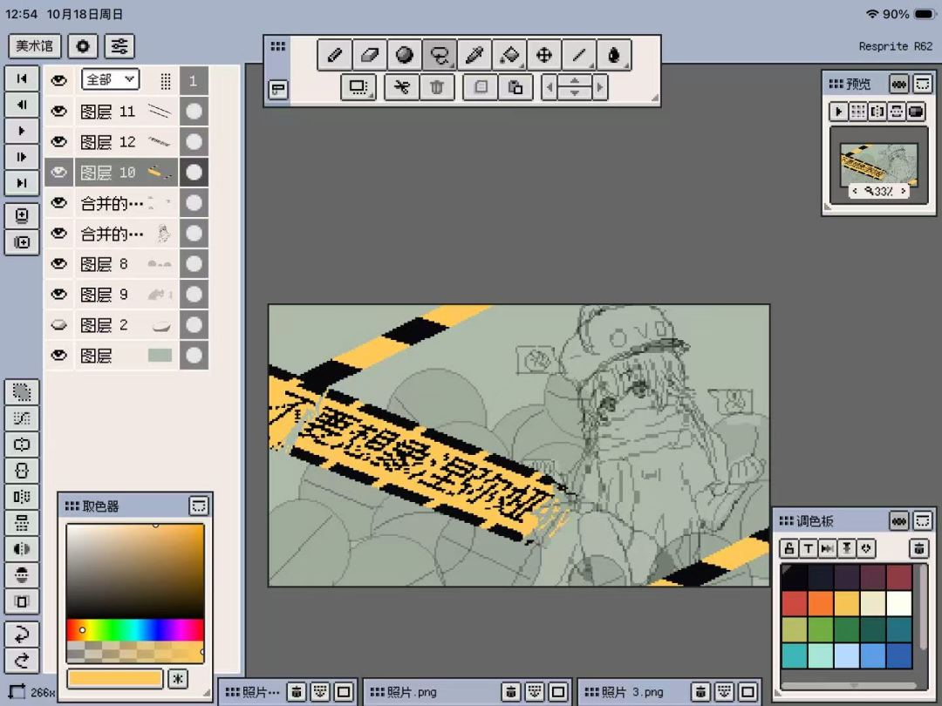Select the Eyedropper tool
This screenshot has width=942, height=706.
(x=474, y=55)
